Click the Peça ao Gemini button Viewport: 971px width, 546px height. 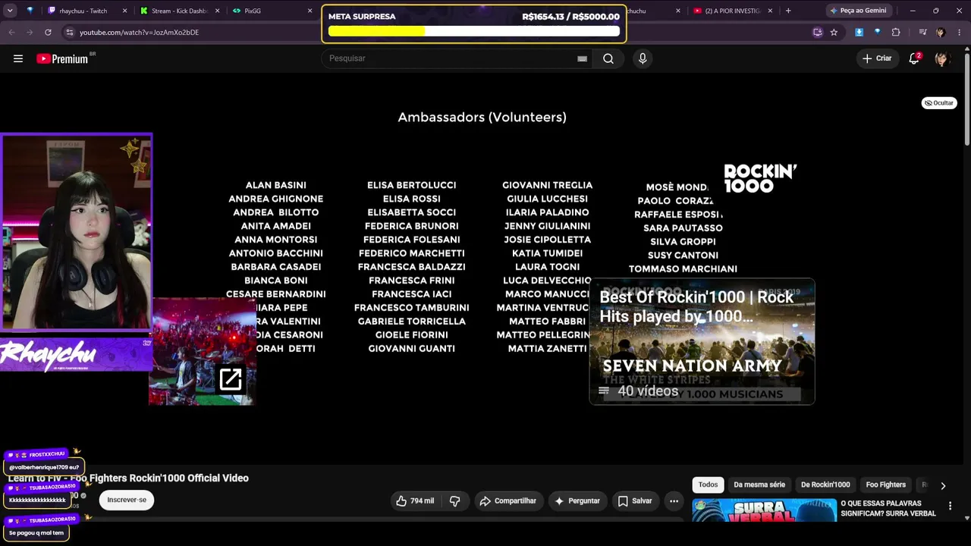click(x=858, y=11)
